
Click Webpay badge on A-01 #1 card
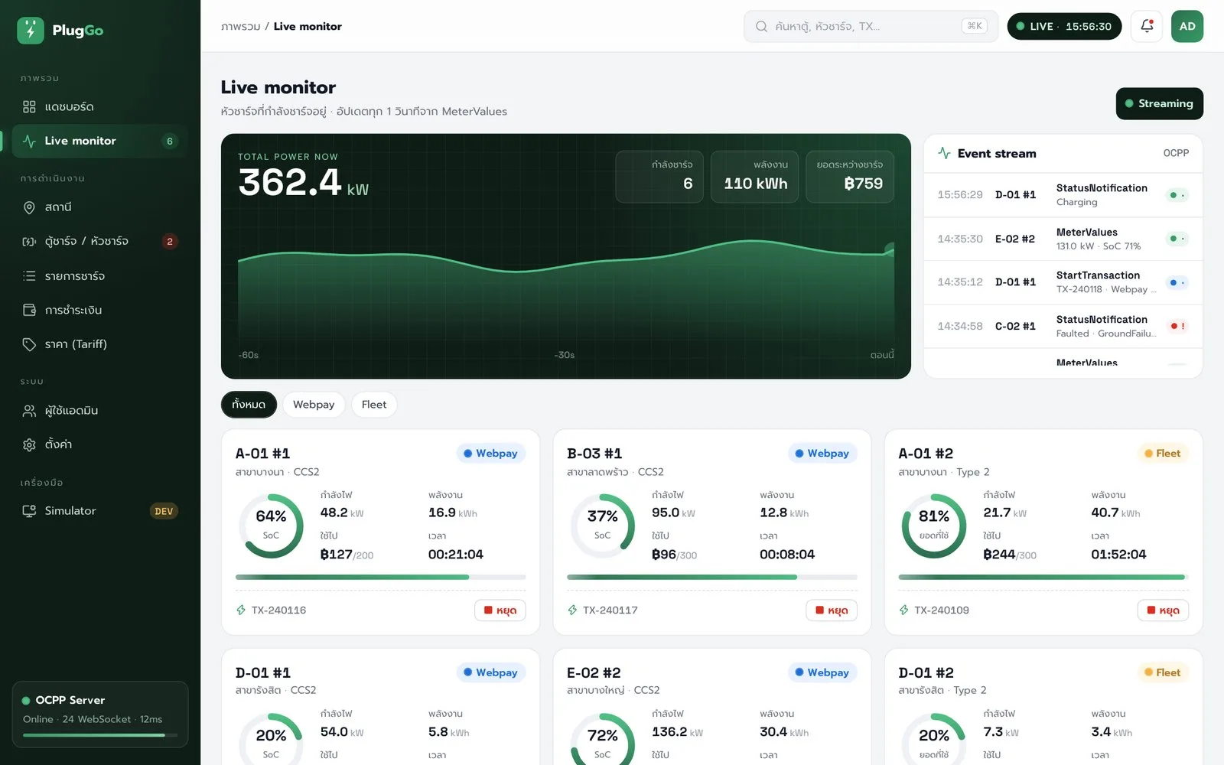tap(491, 454)
